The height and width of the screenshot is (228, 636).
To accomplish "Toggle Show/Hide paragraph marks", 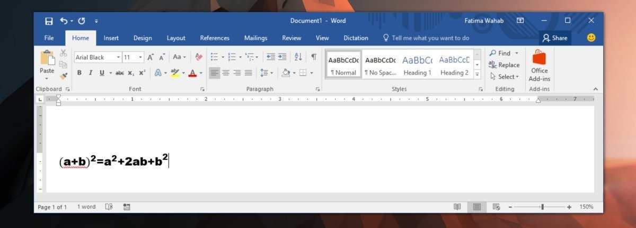I will [x=314, y=57].
